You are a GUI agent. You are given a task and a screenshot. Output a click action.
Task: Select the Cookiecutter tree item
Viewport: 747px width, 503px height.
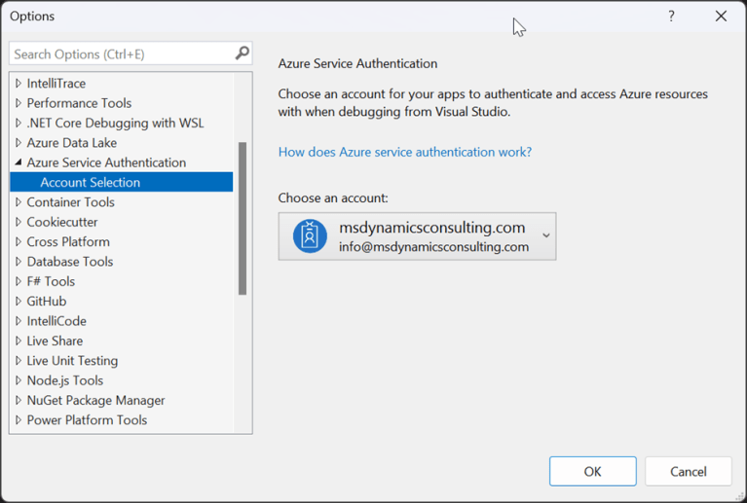(62, 222)
